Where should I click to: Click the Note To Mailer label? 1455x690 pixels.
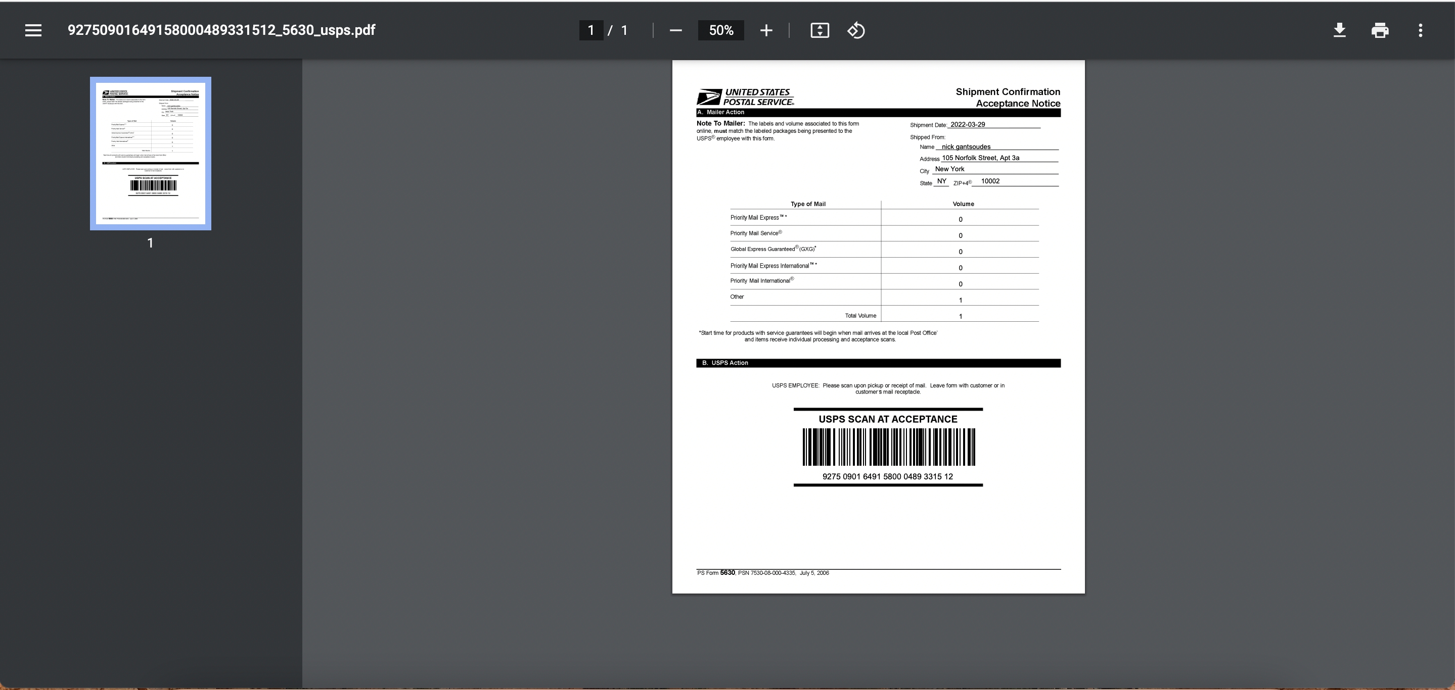[720, 124]
